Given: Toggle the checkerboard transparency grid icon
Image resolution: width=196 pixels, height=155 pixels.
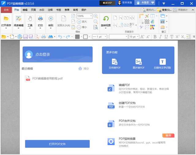Looking at the screenshot, I should pyautogui.click(x=147, y=22).
